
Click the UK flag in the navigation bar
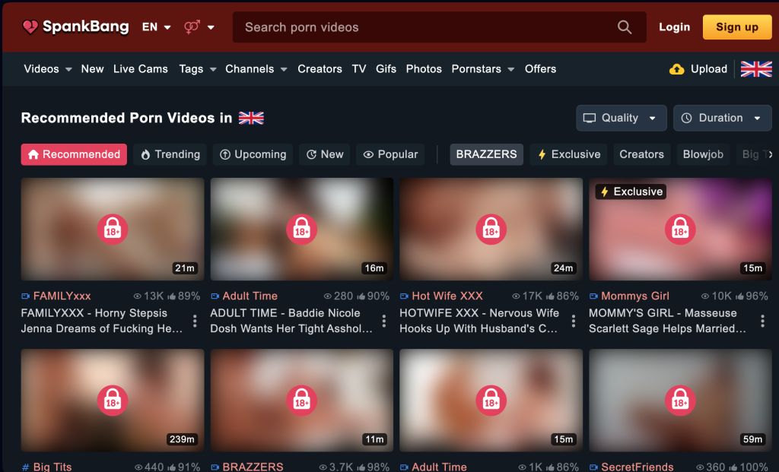(x=756, y=69)
